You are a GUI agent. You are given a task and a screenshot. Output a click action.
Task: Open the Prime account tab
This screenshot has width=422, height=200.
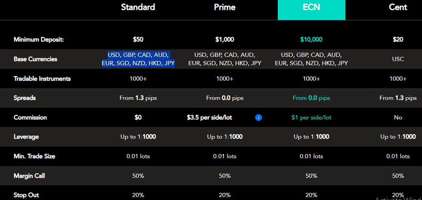(x=225, y=7)
